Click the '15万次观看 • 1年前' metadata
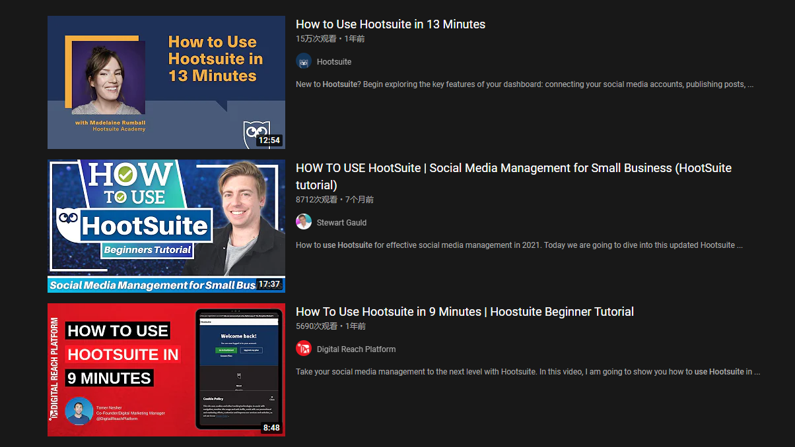Viewport: 795px width, 447px height. [x=330, y=39]
